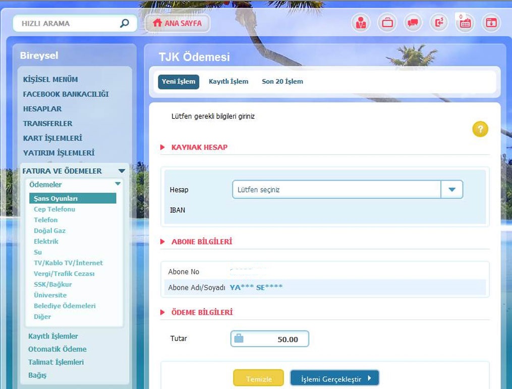Open Talimat İşlemleri
Image resolution: width=512 pixels, height=389 pixels.
coord(56,363)
